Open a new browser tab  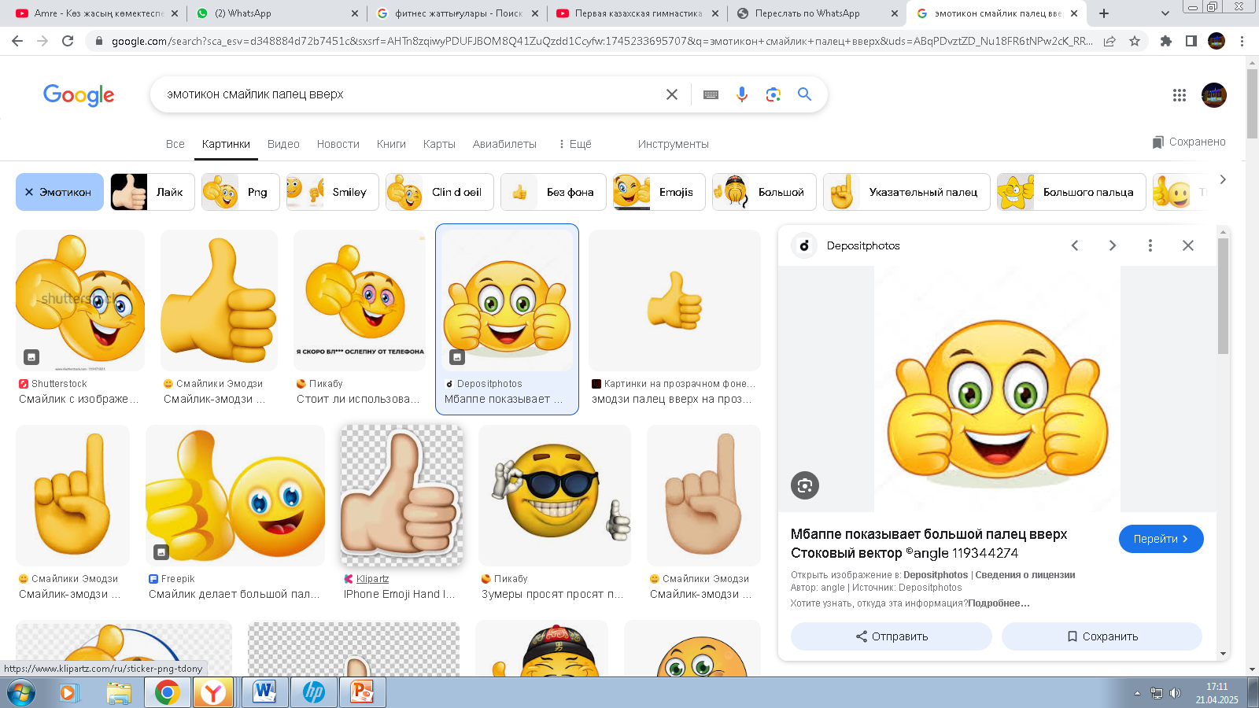click(1104, 13)
